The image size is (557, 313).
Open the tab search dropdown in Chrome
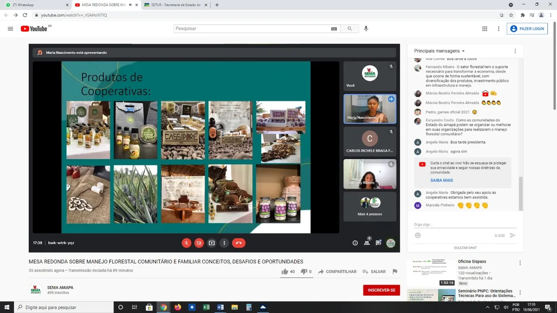pyautogui.click(x=511, y=5)
